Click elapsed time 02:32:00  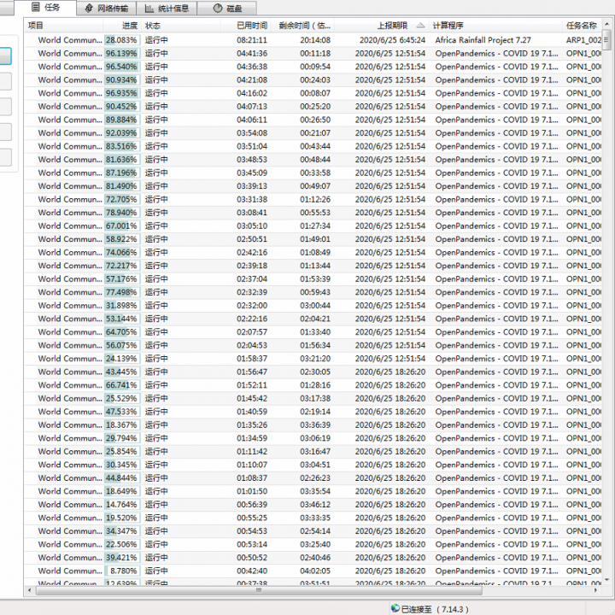[x=252, y=306]
